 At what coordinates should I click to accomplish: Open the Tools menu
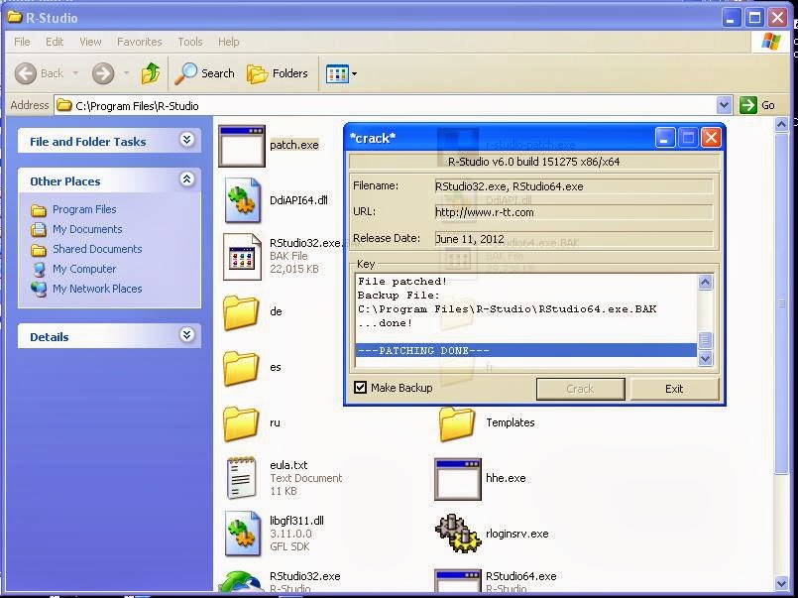tap(189, 42)
